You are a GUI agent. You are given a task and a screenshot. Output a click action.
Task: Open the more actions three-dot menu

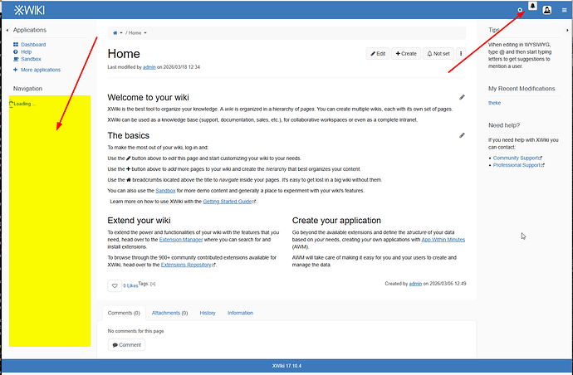click(x=461, y=53)
